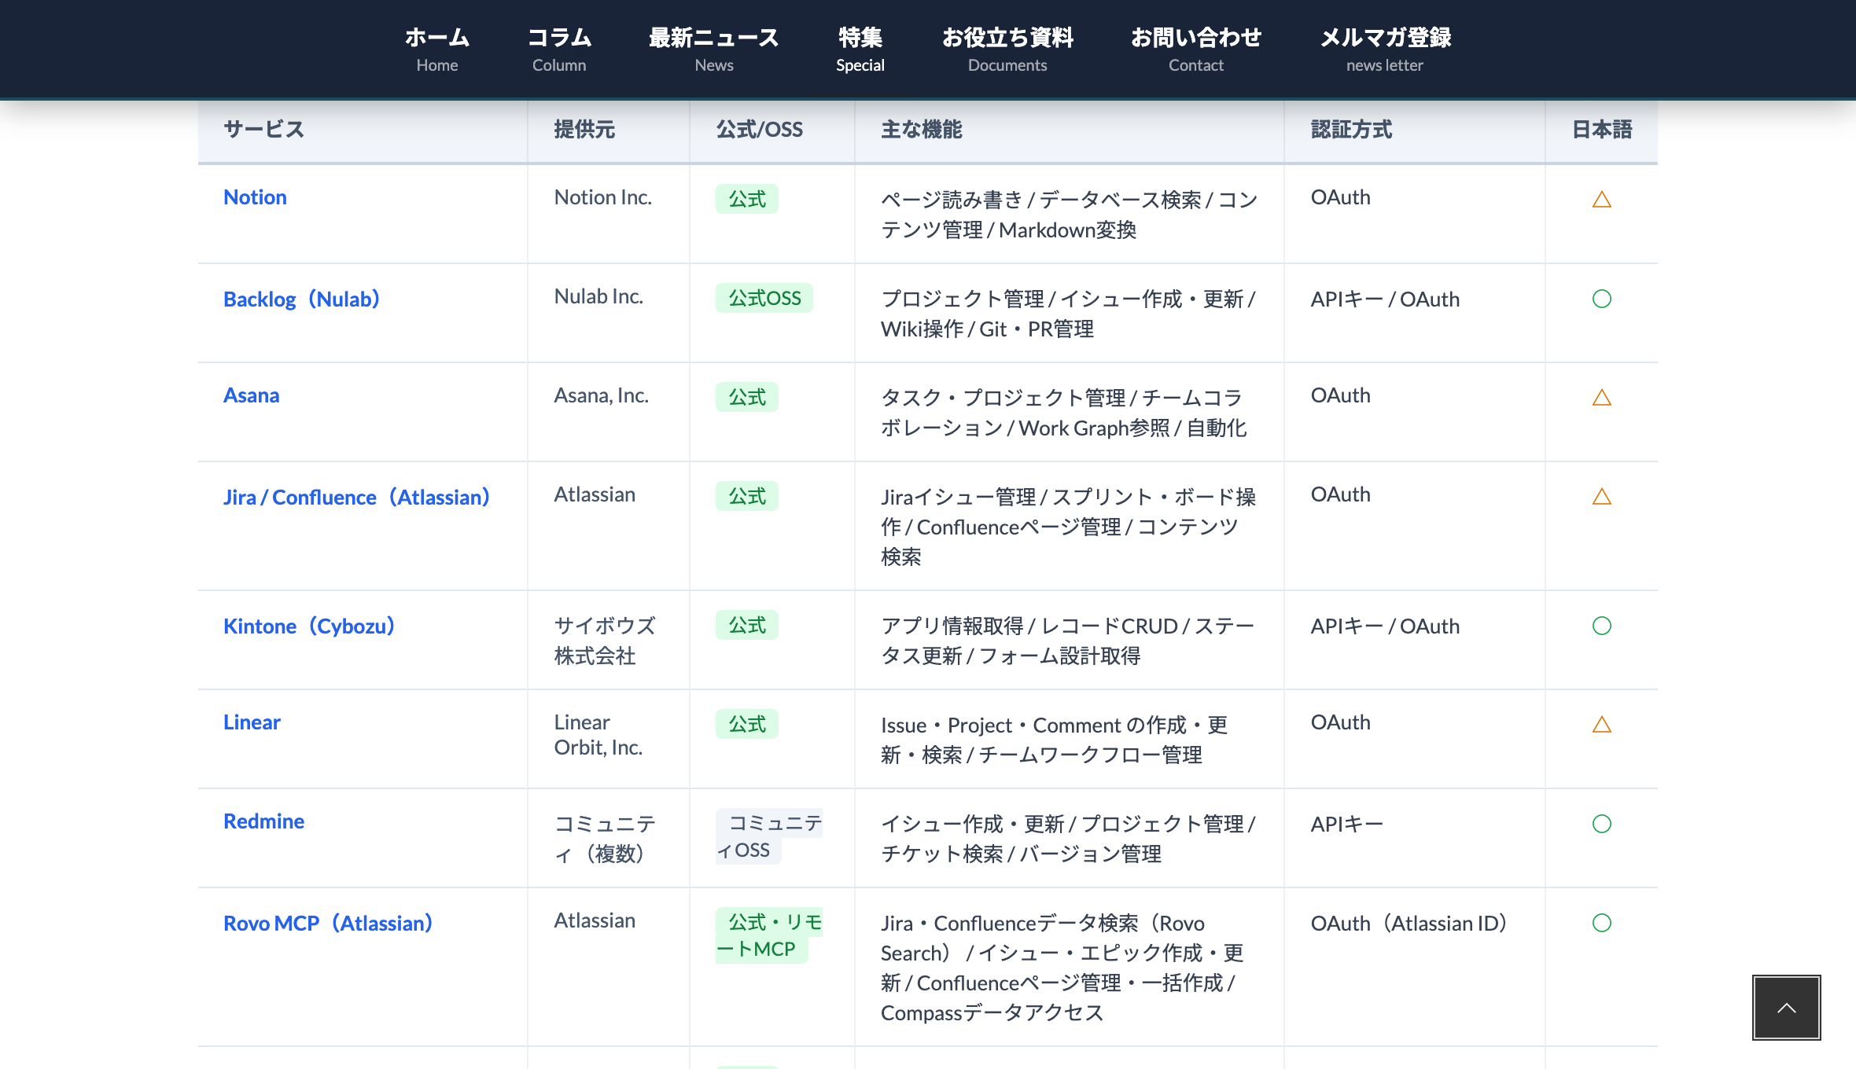Click the triangle icon in Asana row
1856x1069 pixels.
1602,398
